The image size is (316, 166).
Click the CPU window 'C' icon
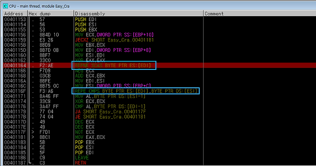(x=5, y=6)
